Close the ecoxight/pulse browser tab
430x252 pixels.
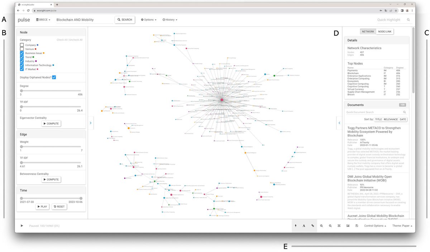pos(52,4)
